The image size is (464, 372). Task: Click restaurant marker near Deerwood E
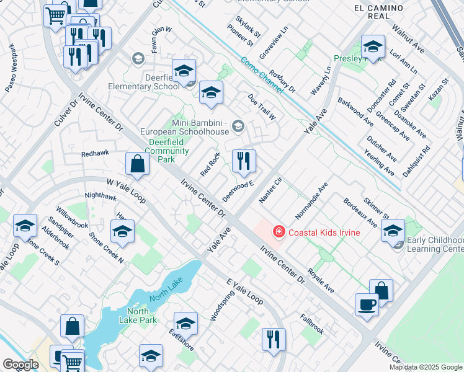pos(244,163)
